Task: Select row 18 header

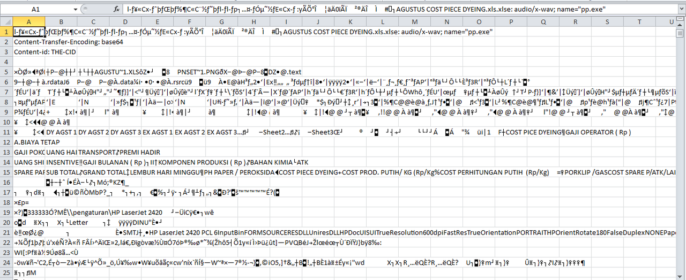Action: click(x=6, y=202)
